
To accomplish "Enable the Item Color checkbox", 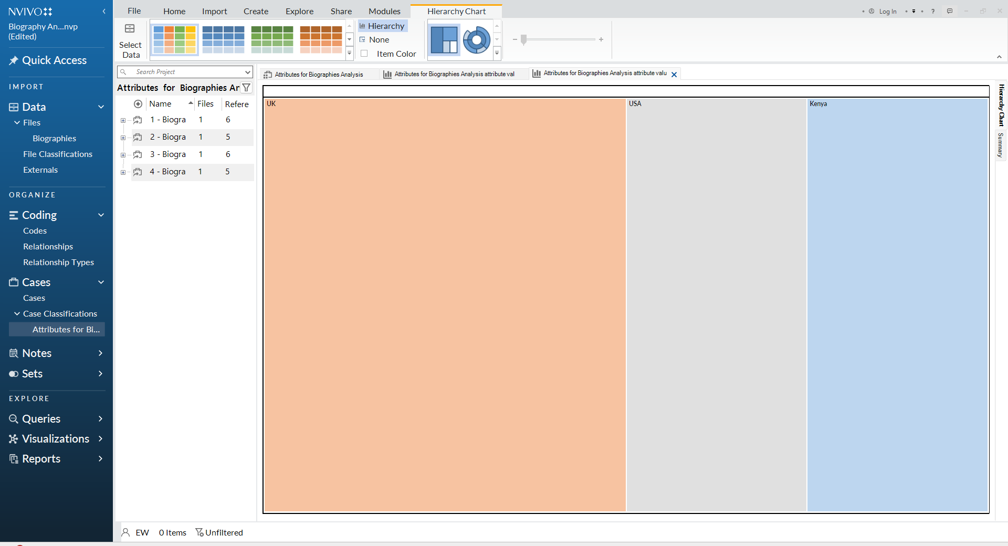I will (364, 54).
